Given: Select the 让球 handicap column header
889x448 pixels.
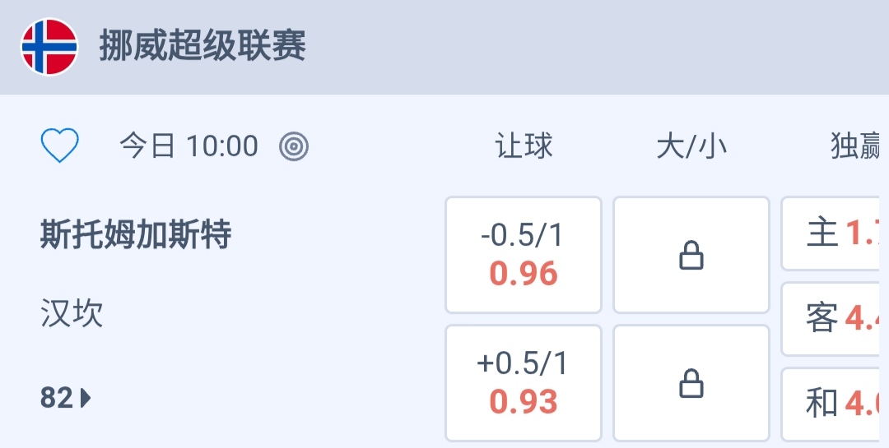Looking at the screenshot, I should tap(524, 147).
